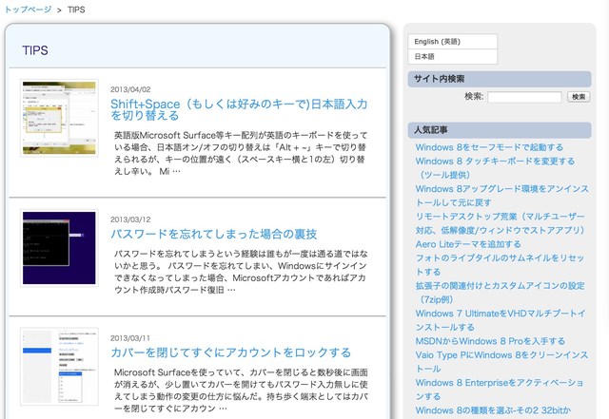
Task: Click the Shift+Space article thumbnail
Action: point(59,118)
